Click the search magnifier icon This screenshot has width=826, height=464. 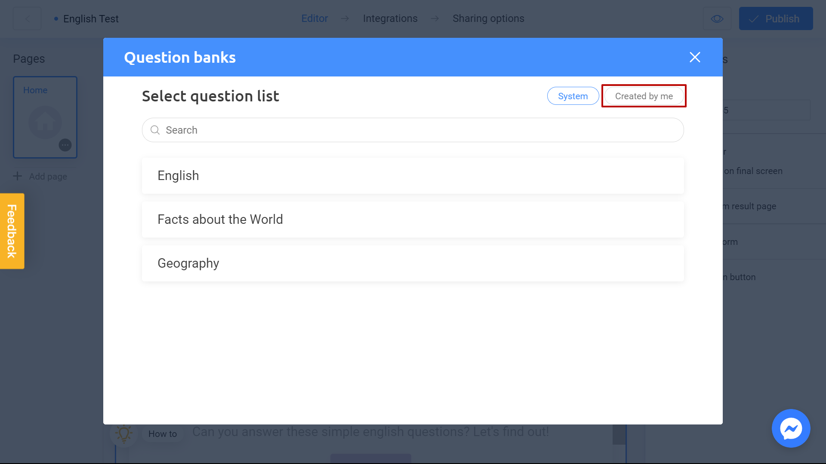[155, 130]
